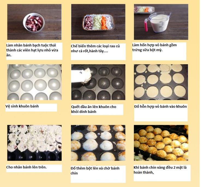
Task: Click the pink handle of measuring cup
Action: click(x=146, y=25)
